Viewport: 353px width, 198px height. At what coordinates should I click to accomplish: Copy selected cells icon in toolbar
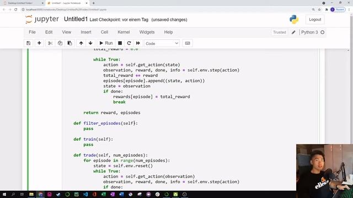click(x=60, y=43)
